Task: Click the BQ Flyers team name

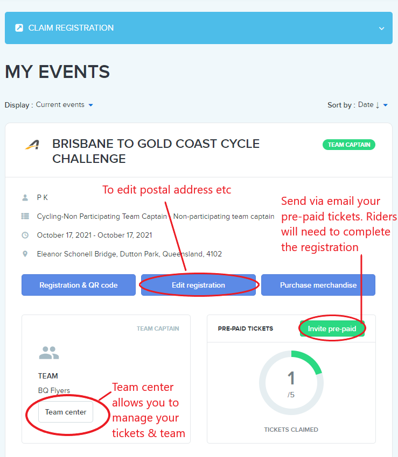Action: click(x=54, y=390)
